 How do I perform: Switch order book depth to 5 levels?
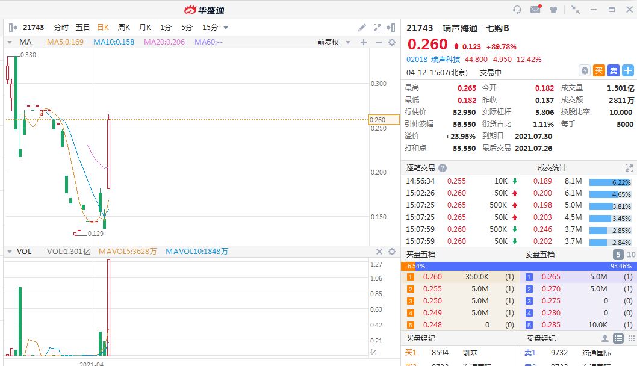[618, 255]
